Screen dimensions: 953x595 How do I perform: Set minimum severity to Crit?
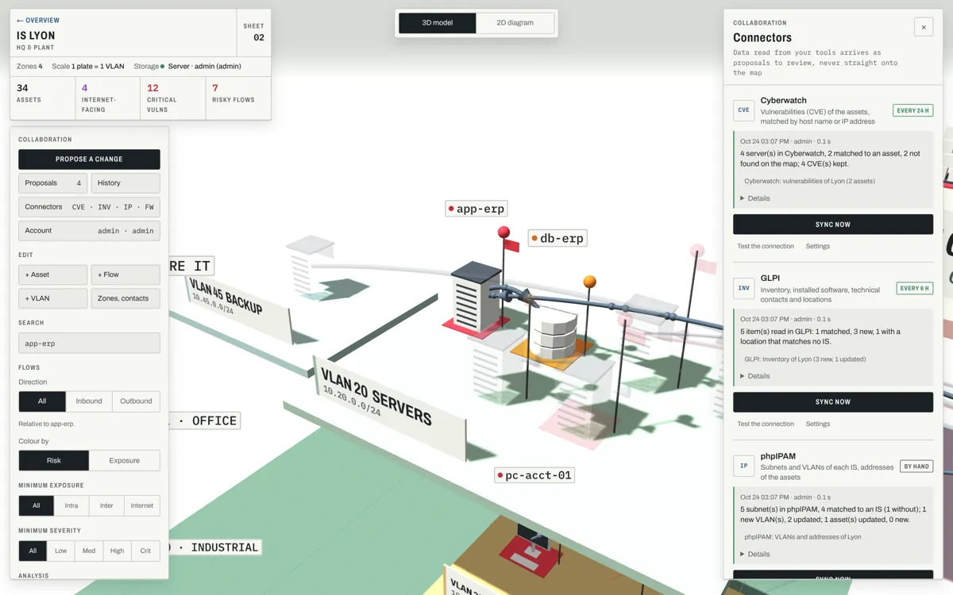[145, 551]
